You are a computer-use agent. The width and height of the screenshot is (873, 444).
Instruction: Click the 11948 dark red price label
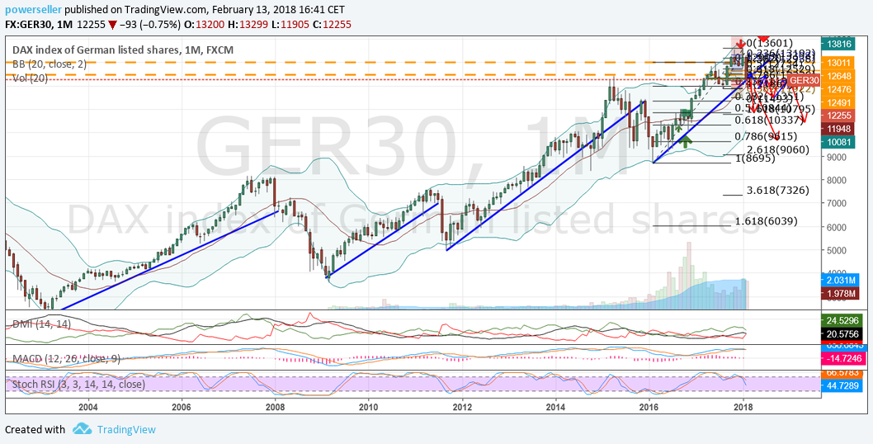838,129
